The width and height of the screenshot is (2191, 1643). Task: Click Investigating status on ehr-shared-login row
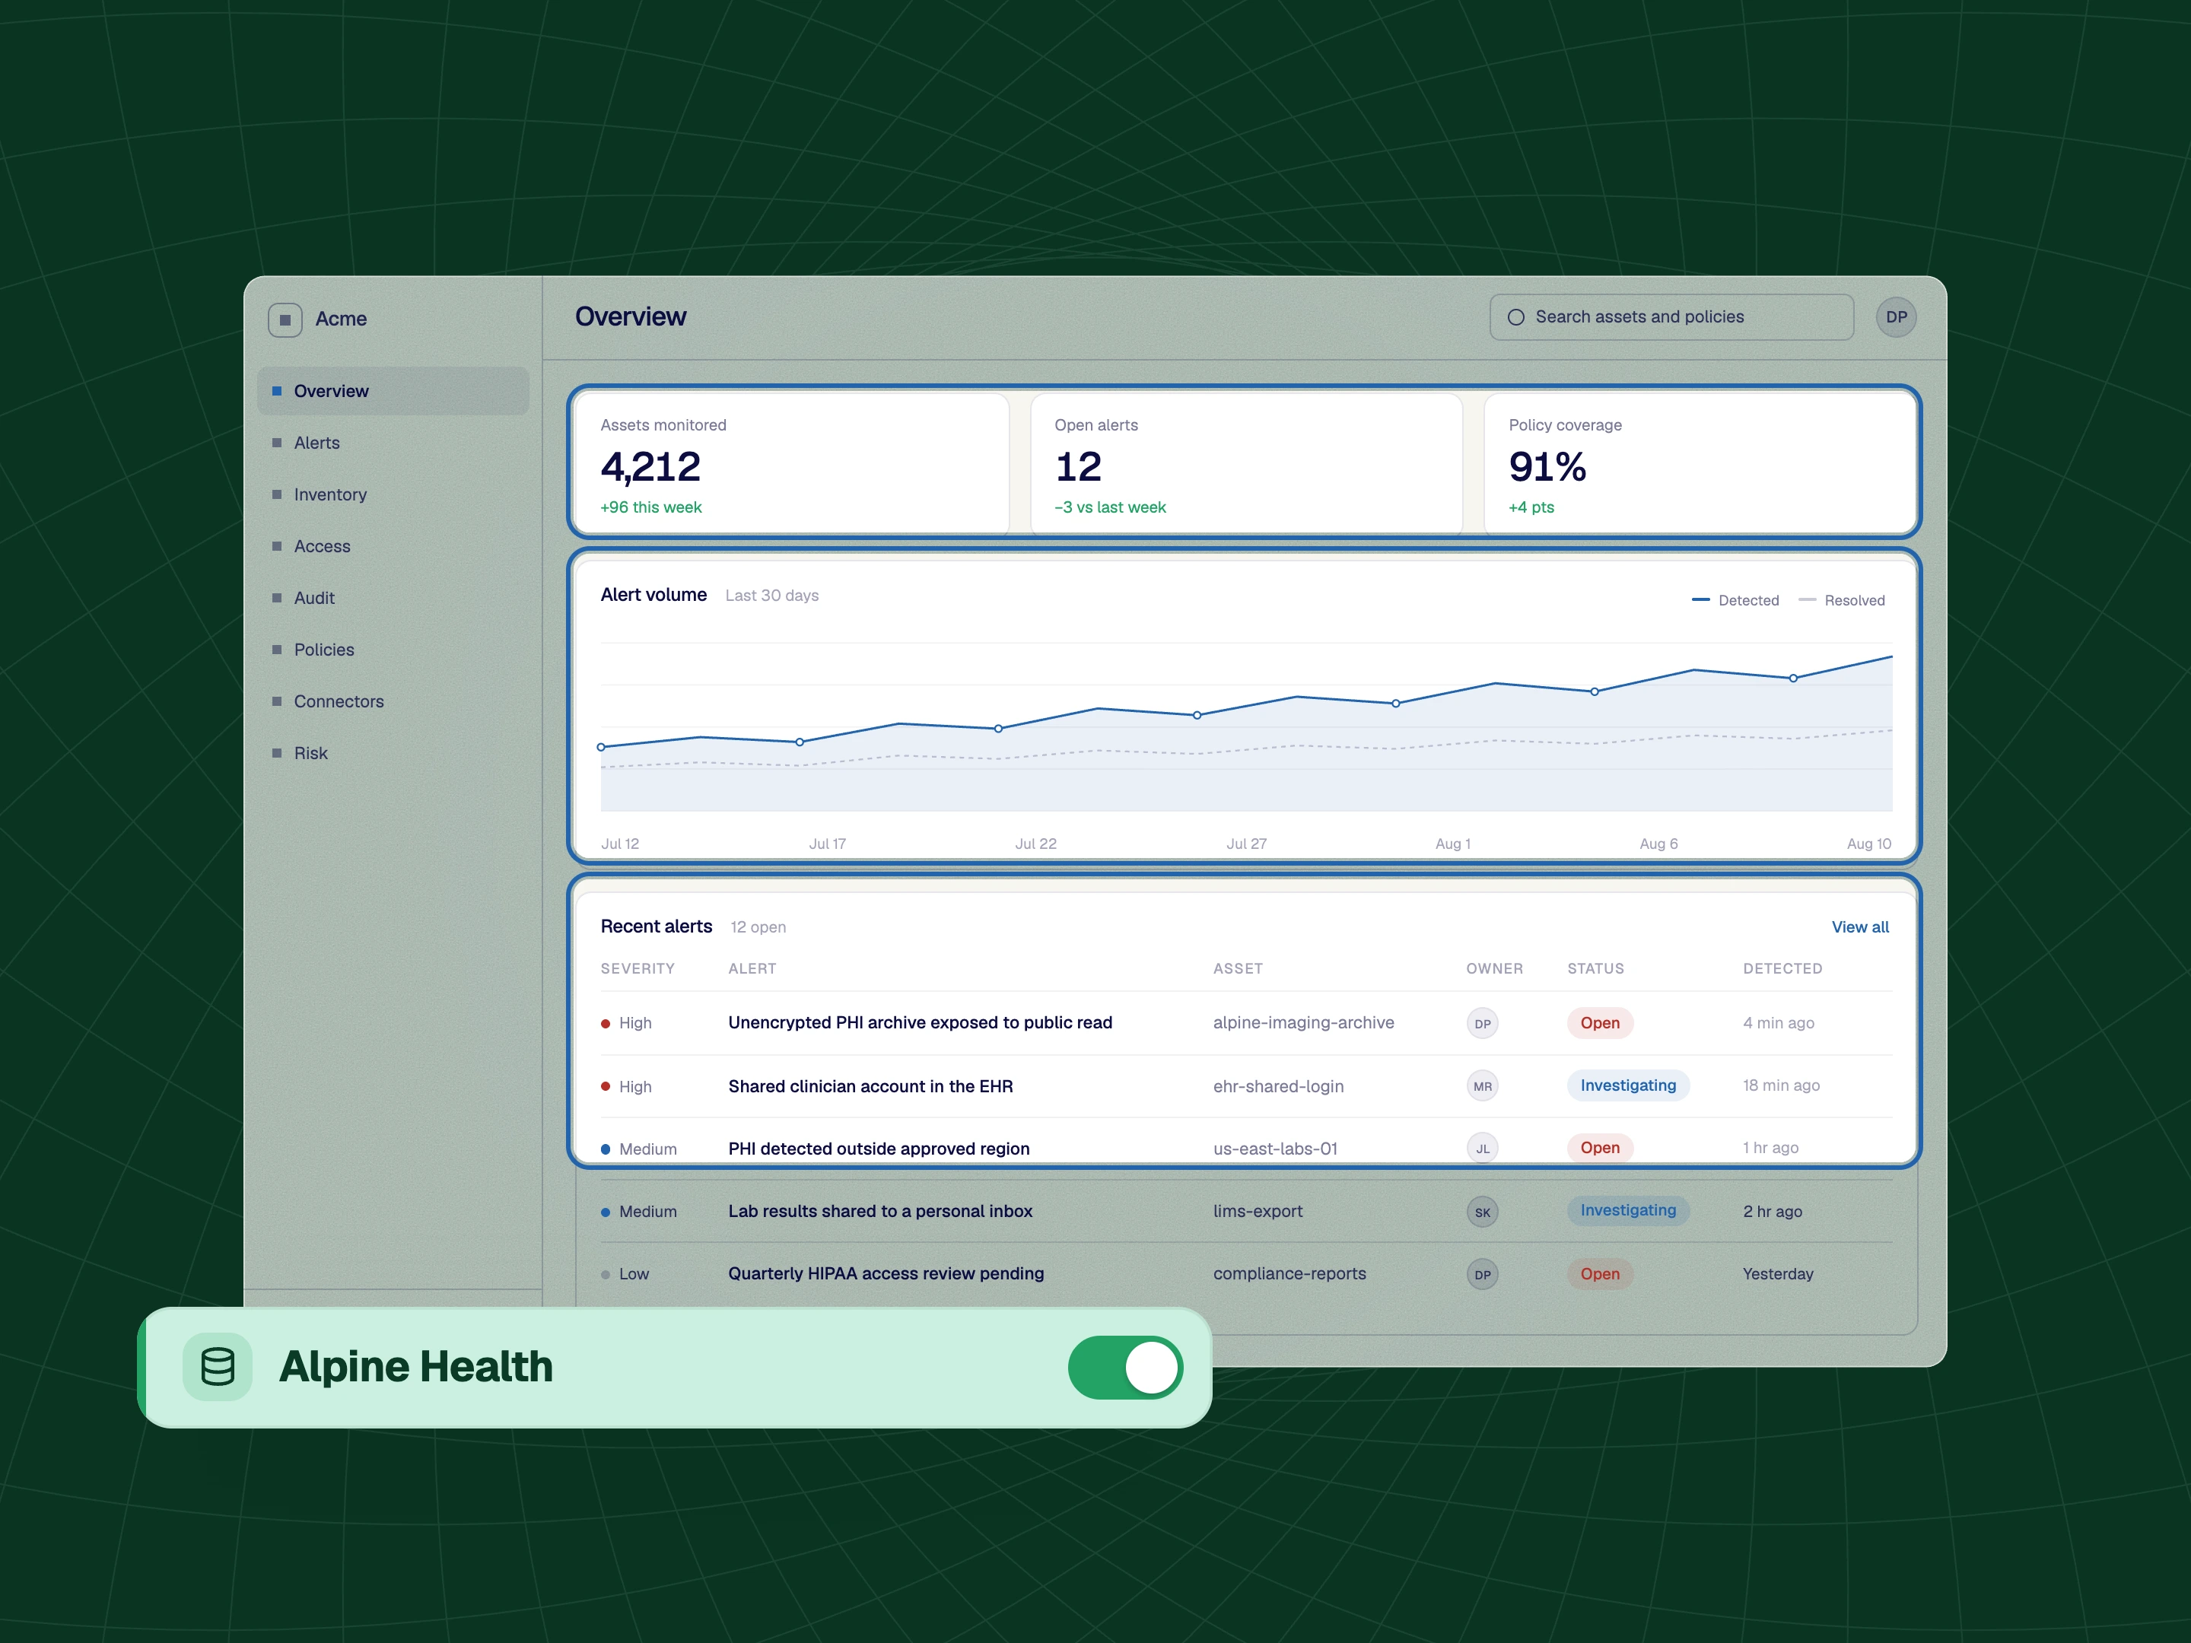pyautogui.click(x=1627, y=1085)
